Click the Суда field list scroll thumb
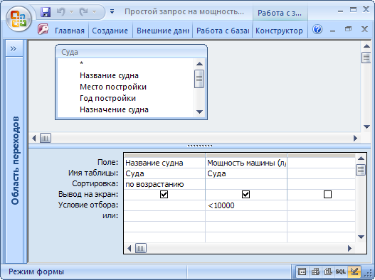 click(199, 79)
